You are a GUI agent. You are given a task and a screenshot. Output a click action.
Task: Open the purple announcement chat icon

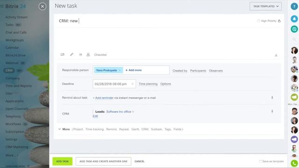(294, 139)
